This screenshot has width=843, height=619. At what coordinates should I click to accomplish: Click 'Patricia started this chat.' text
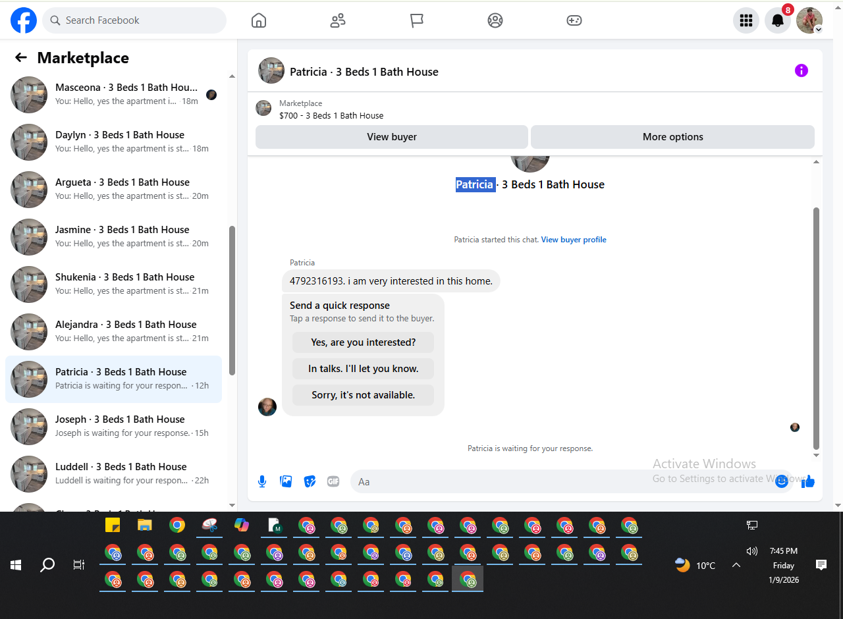[x=497, y=240]
